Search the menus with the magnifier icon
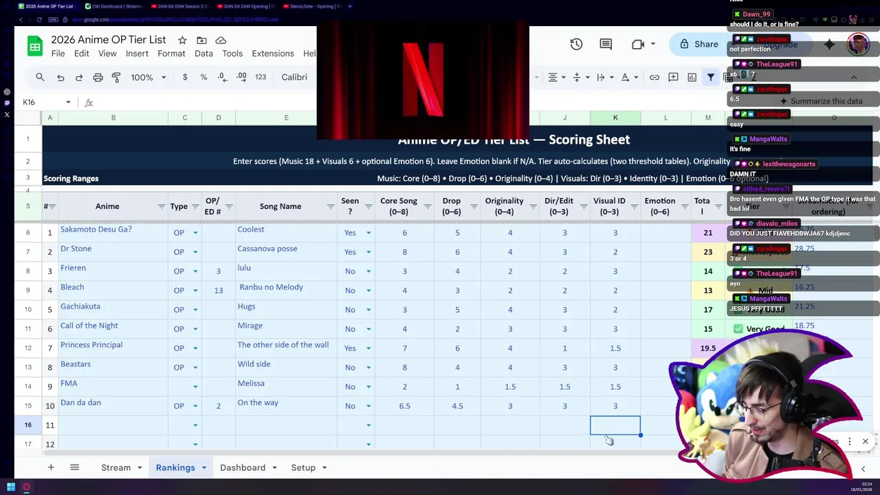 (40, 77)
